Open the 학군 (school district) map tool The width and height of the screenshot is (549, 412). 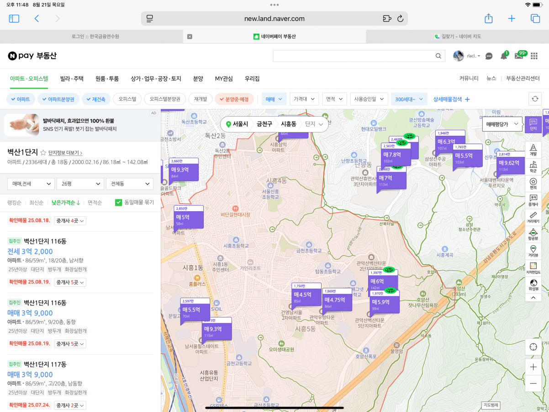[x=533, y=166]
